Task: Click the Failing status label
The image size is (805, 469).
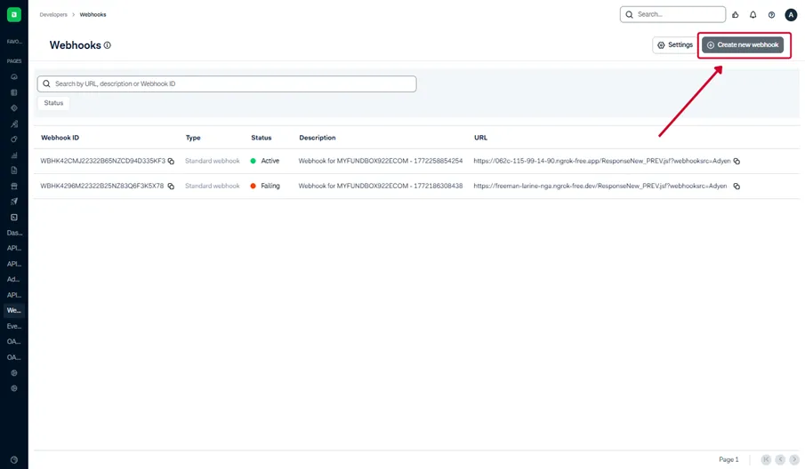Action: (270, 186)
